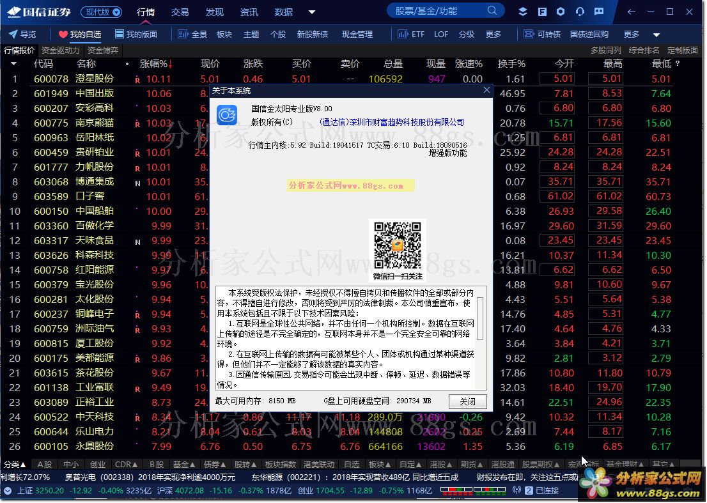
Task: Toggle the 现代版 version switch
Action: (x=102, y=12)
